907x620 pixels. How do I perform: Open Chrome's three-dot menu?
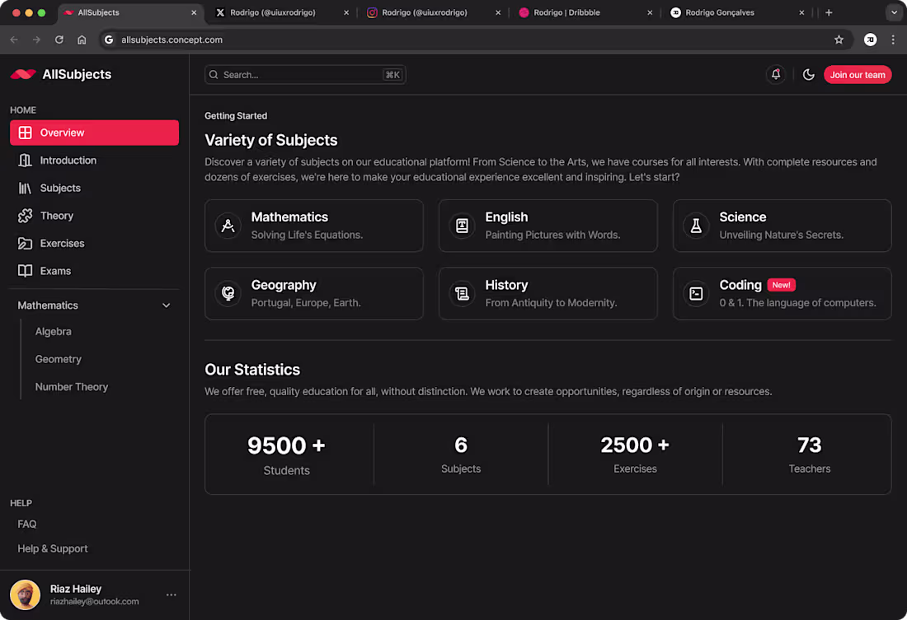[x=893, y=40]
